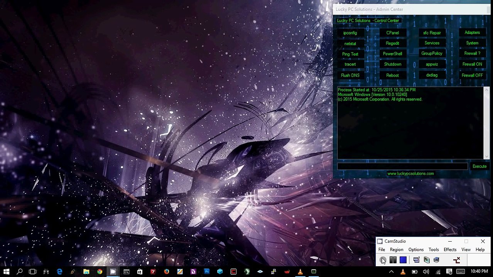This screenshot has height=277, width=493.
Task: Click the tracert button
Action: (350, 65)
